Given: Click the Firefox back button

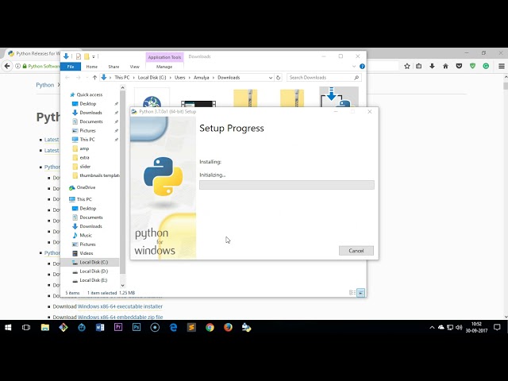Looking at the screenshot, I should (7, 66).
